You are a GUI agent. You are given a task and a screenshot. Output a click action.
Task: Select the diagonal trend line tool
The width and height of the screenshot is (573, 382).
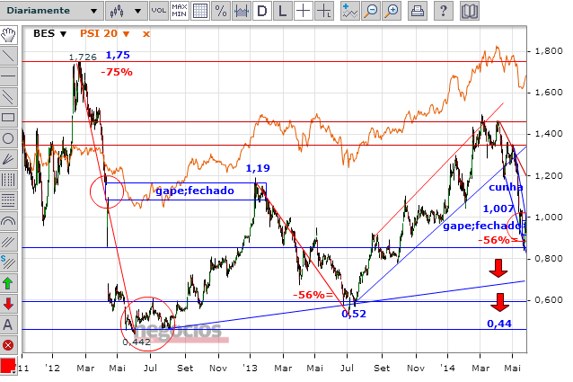pyautogui.click(x=8, y=56)
